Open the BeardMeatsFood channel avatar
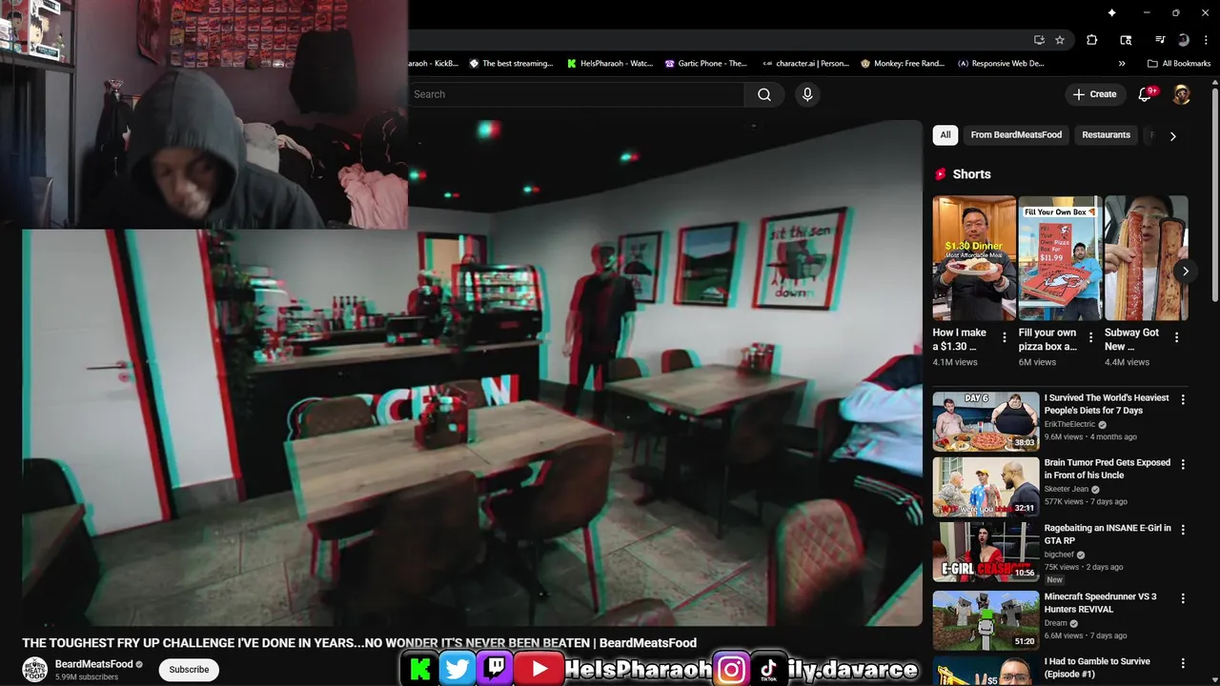1220x686 pixels. pyautogui.click(x=35, y=670)
